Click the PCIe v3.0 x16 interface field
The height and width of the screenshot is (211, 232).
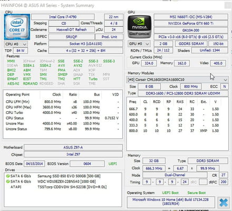pyautogui.click(x=191, y=37)
